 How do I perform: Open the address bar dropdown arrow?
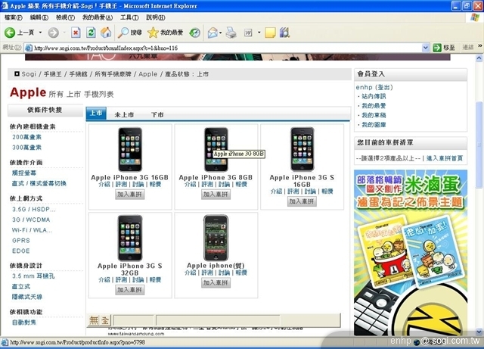(x=425, y=48)
